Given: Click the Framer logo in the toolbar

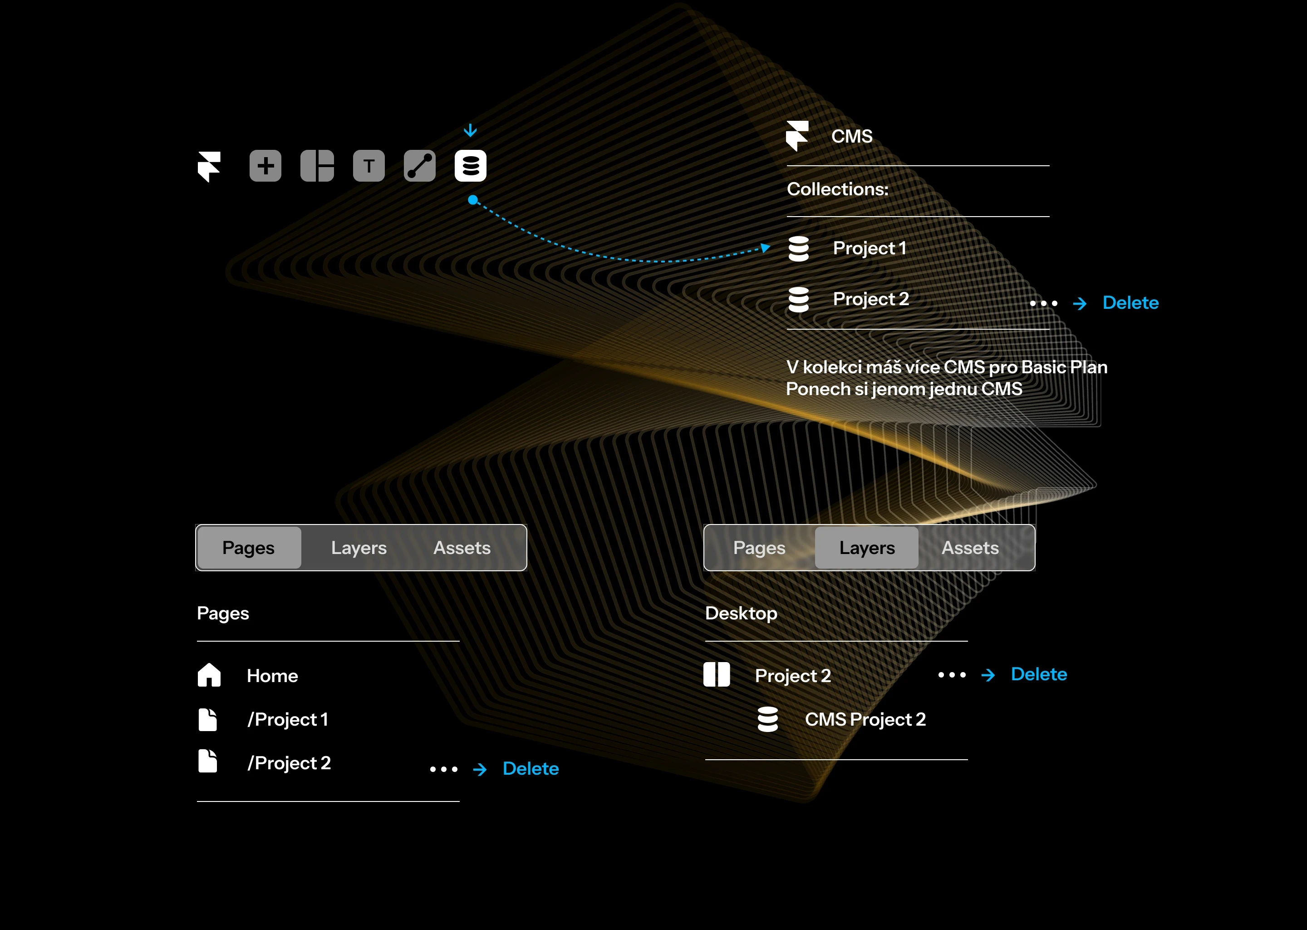Looking at the screenshot, I should (x=209, y=167).
